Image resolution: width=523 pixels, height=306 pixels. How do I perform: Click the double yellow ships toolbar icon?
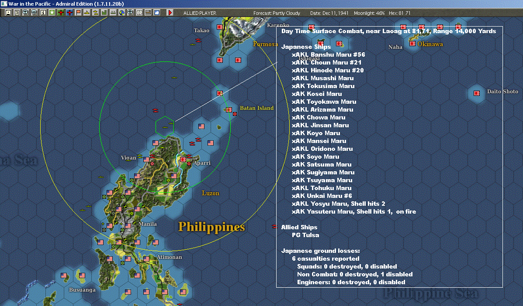[x=95, y=13]
